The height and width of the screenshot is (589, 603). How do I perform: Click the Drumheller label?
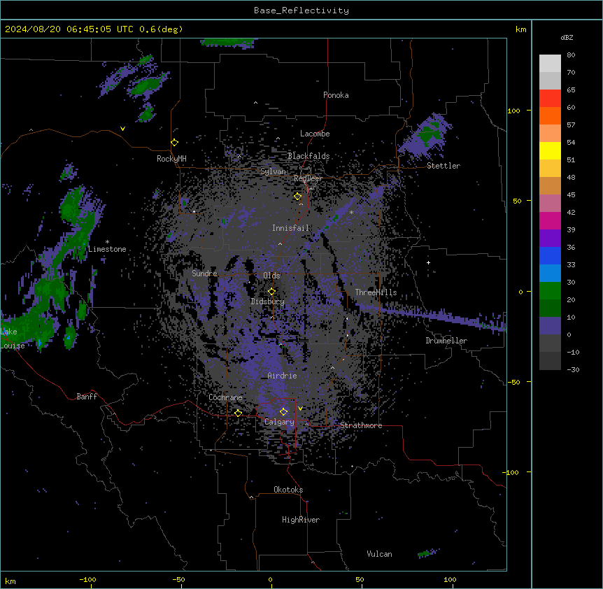(x=446, y=341)
